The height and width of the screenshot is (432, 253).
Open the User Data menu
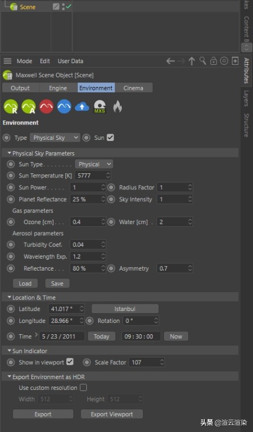tap(70, 61)
